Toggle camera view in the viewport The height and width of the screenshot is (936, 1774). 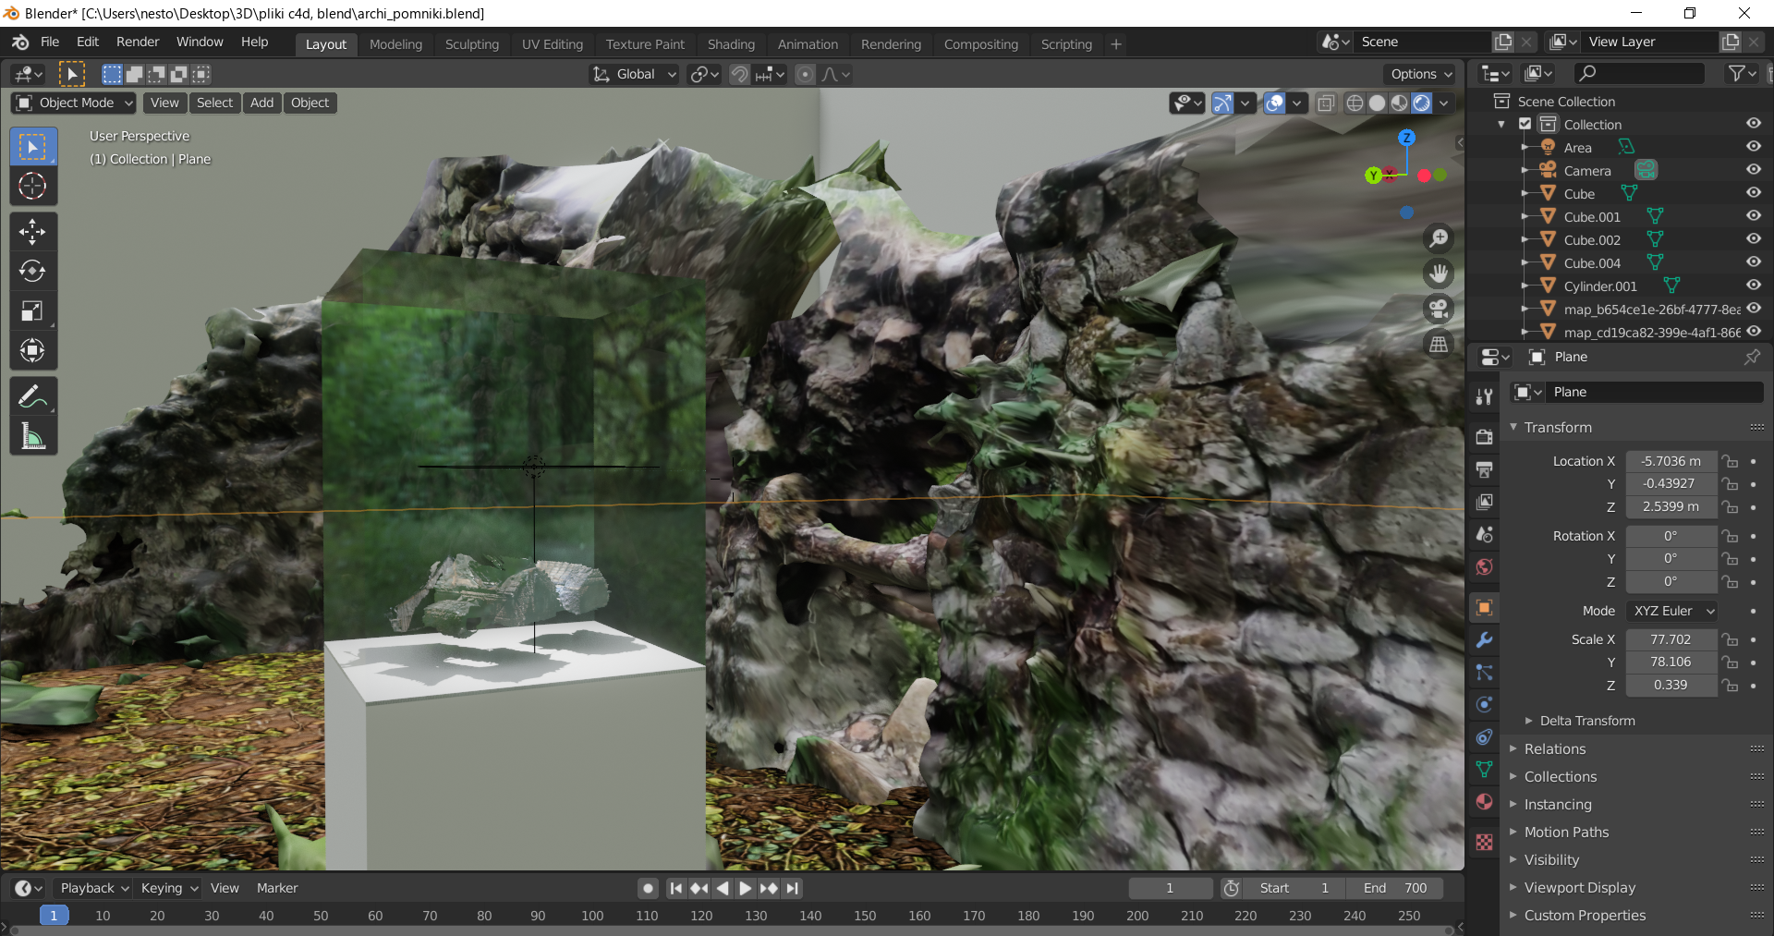1439,309
